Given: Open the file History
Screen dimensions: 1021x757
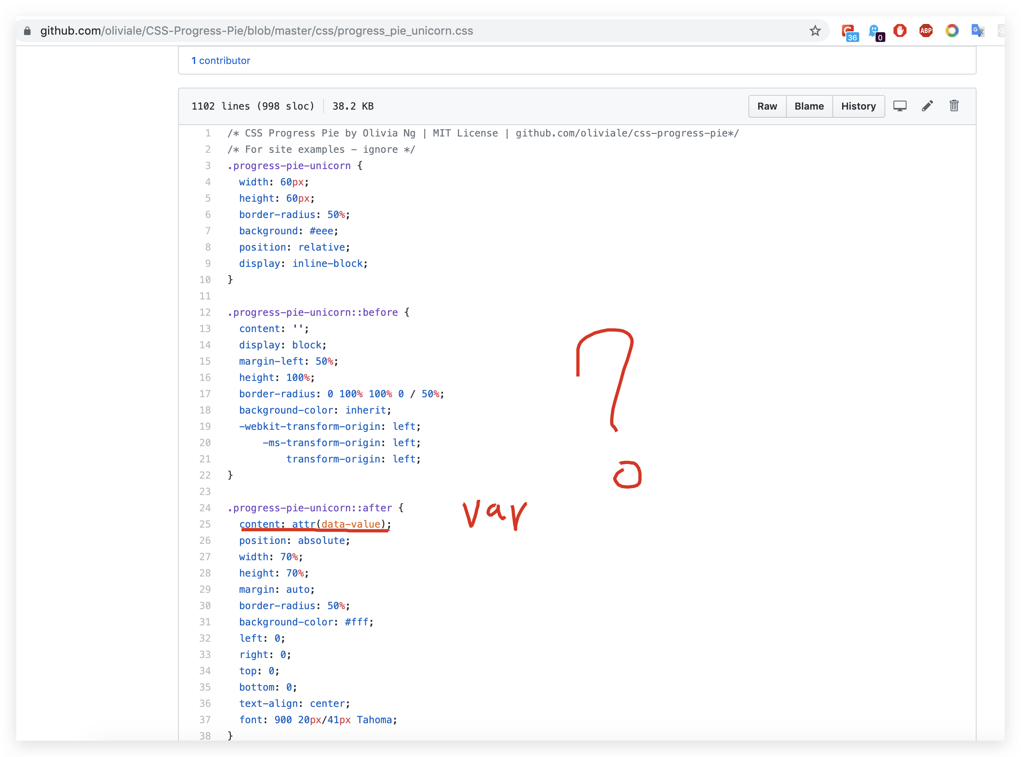Looking at the screenshot, I should pos(858,106).
